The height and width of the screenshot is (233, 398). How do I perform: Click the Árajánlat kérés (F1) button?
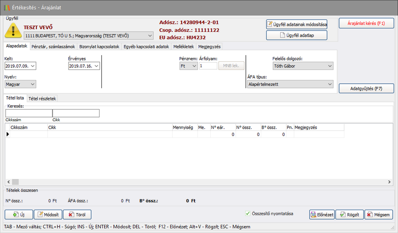(366, 23)
